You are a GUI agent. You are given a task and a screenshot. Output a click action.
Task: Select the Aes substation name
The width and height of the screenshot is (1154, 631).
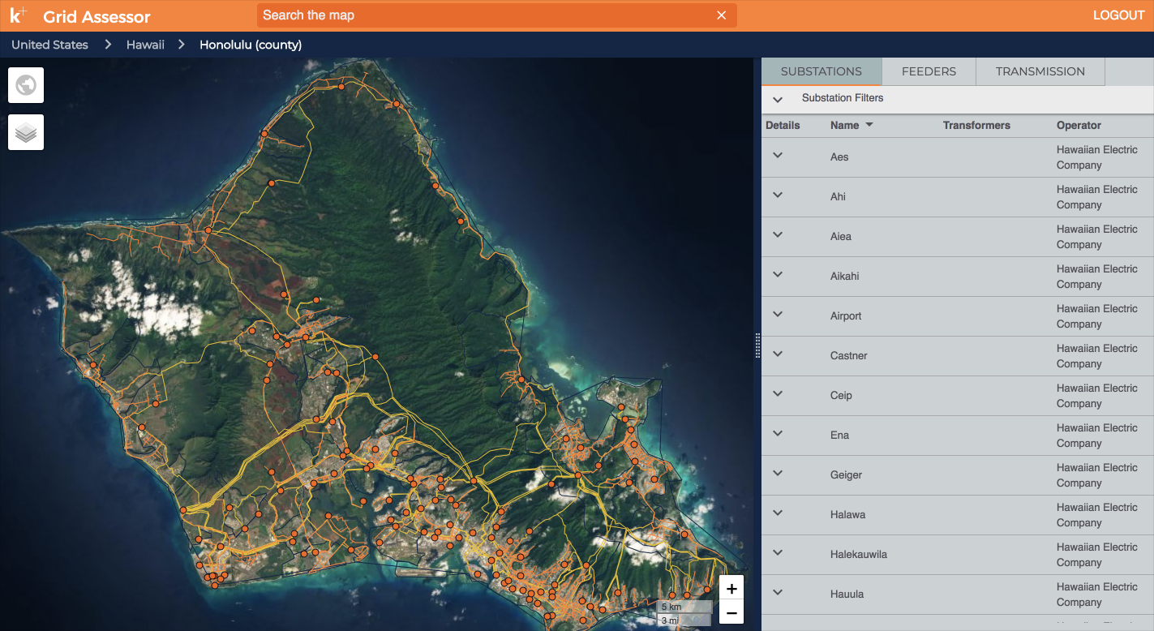(839, 157)
